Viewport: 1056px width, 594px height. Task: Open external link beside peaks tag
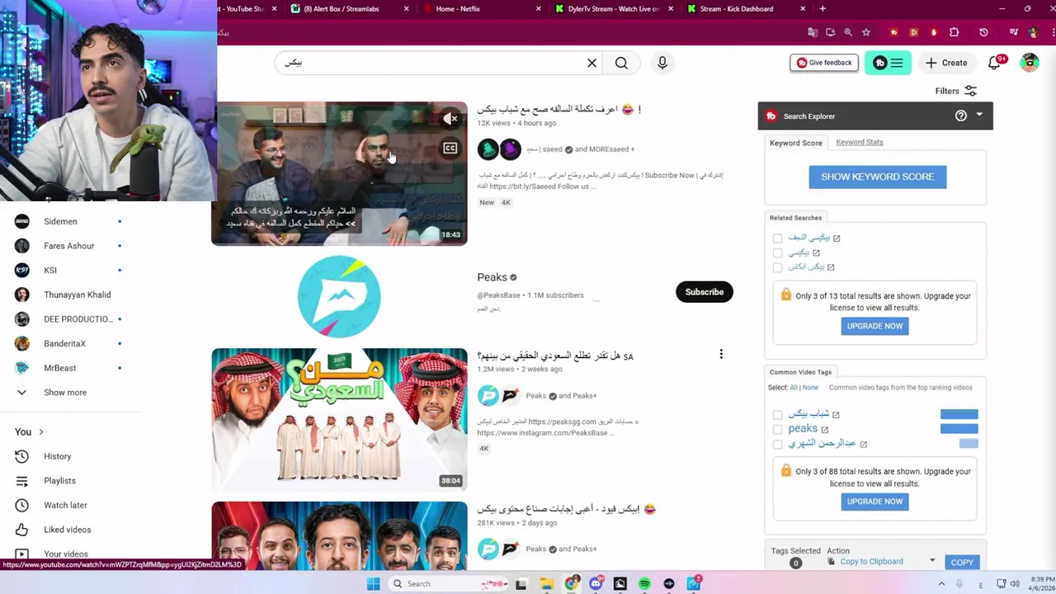824,430
